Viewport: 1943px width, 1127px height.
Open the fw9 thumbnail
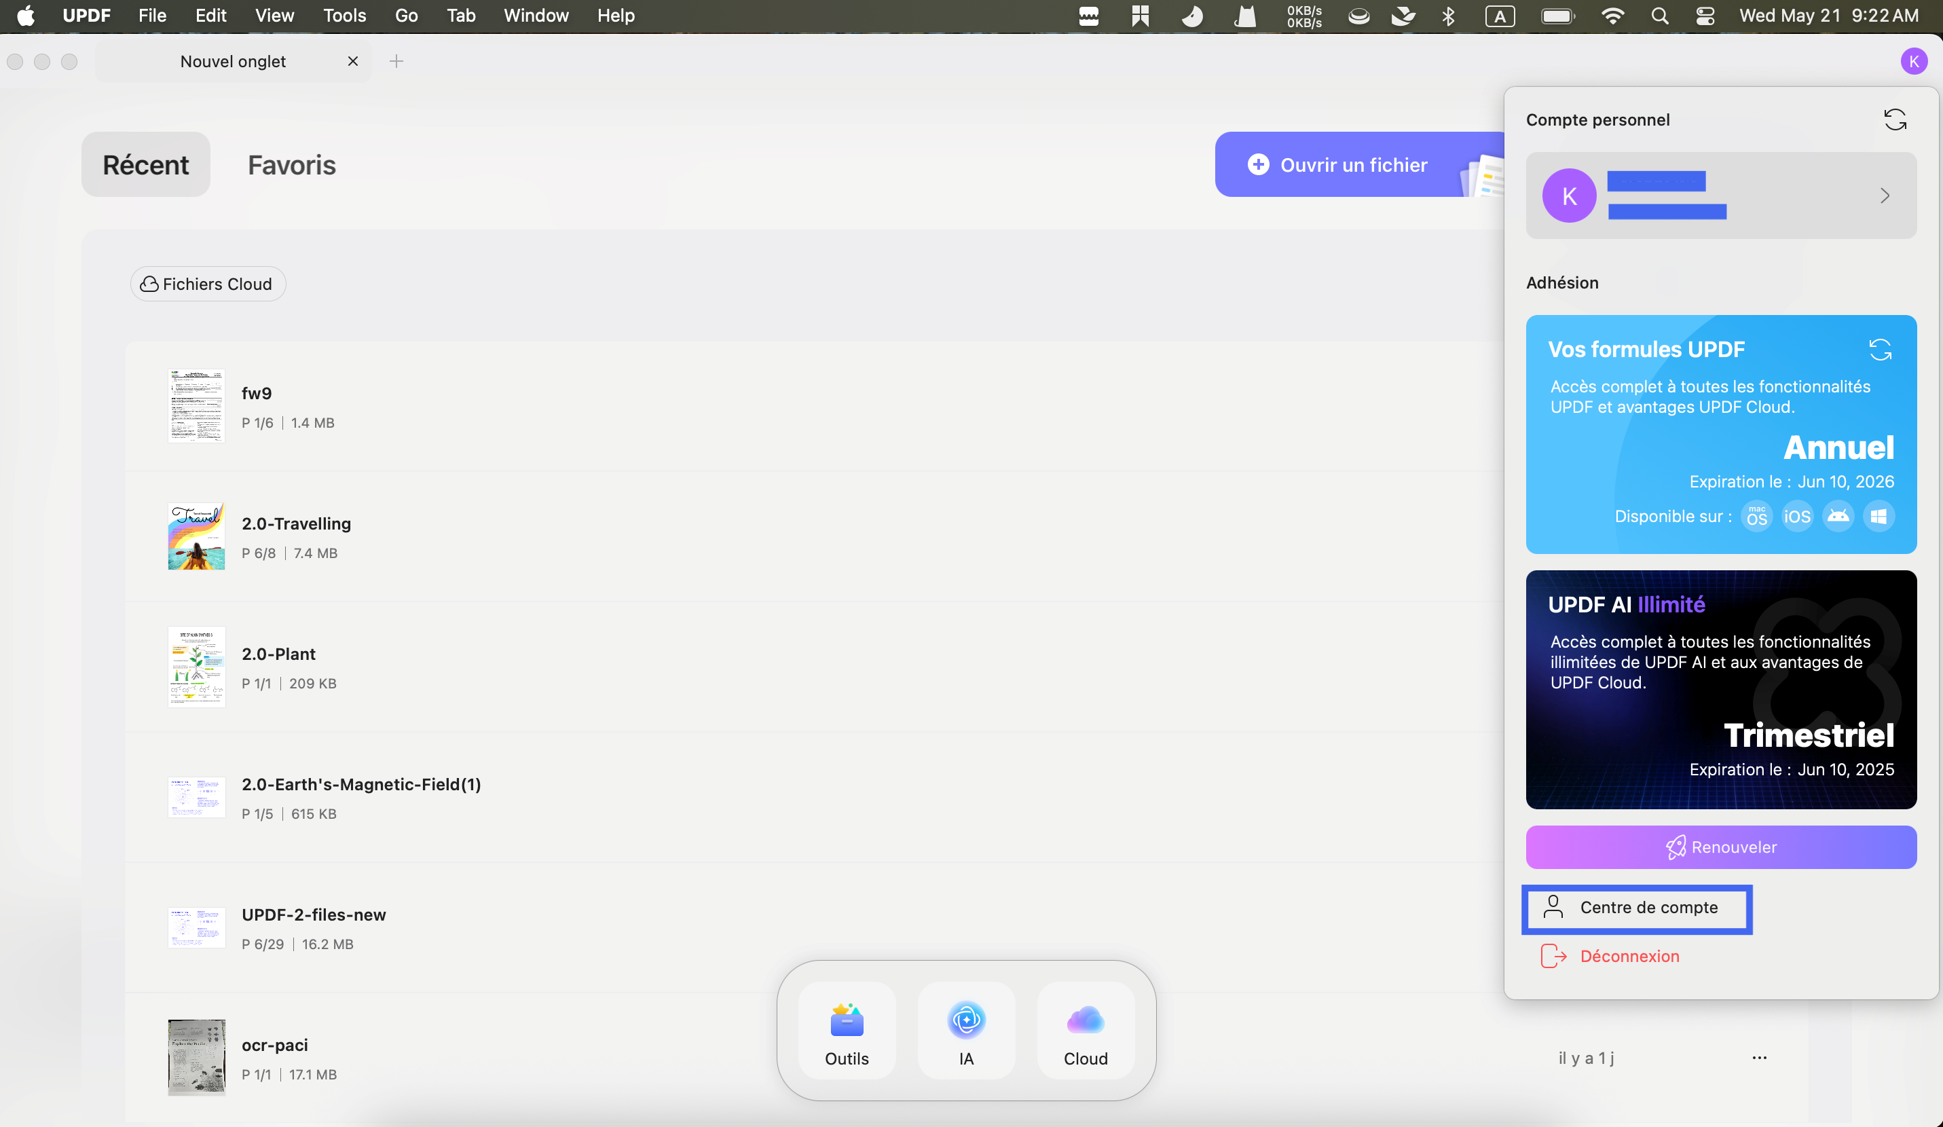tap(197, 405)
